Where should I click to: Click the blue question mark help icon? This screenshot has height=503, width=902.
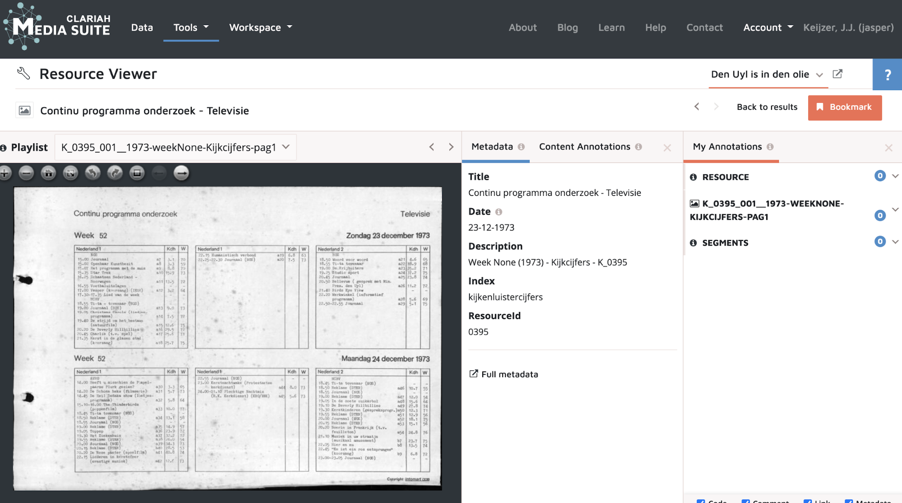click(887, 75)
